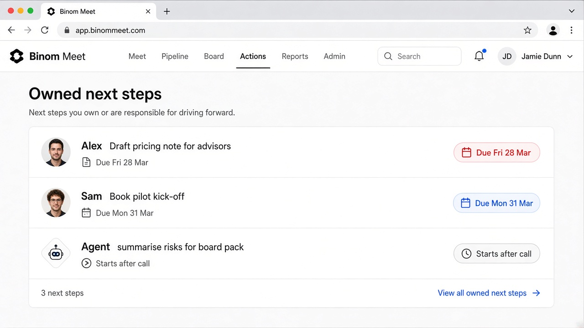Click the play-circle icon beside Starts after call
Screen dimensions: 584x328
click(86, 263)
